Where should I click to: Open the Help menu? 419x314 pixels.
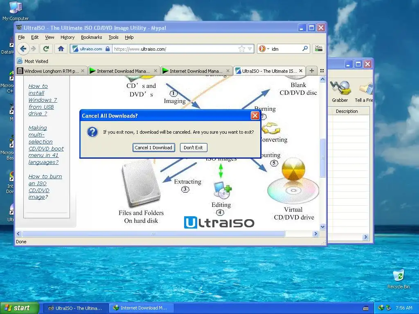coord(129,37)
